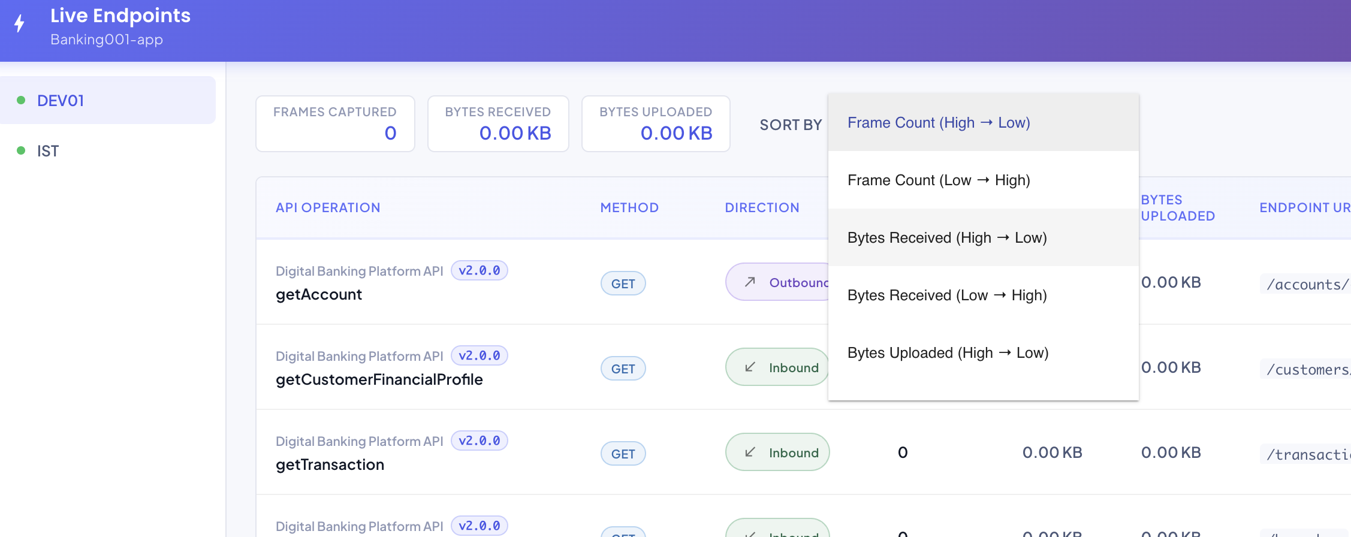The height and width of the screenshot is (537, 1351).
Task: Open the getCustomerFinancialProfile operation
Action: pyautogui.click(x=379, y=379)
